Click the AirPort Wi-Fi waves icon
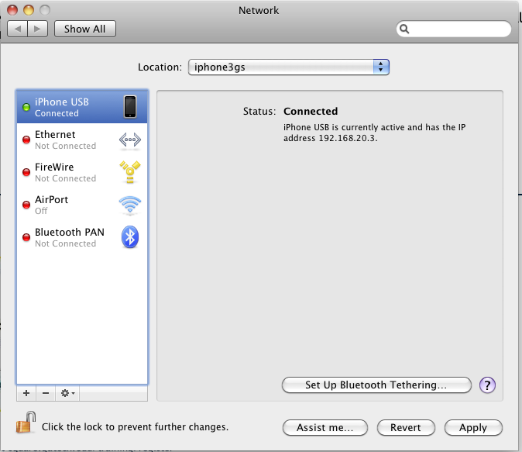The height and width of the screenshot is (452, 522). point(130,205)
